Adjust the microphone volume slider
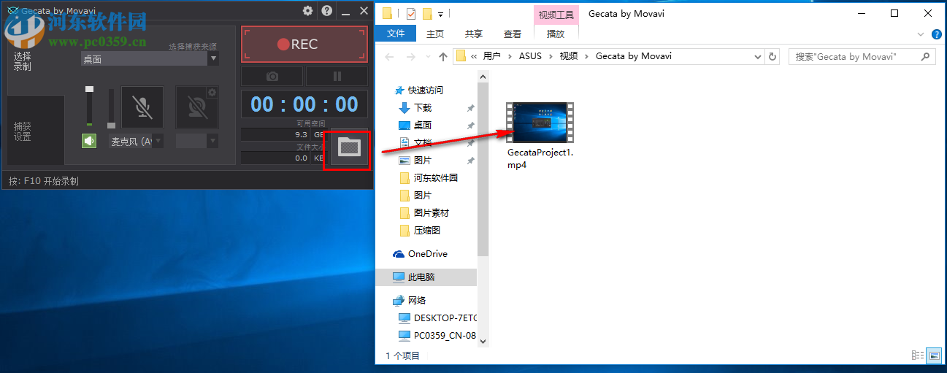Viewport: 947px width, 373px height. [111, 108]
